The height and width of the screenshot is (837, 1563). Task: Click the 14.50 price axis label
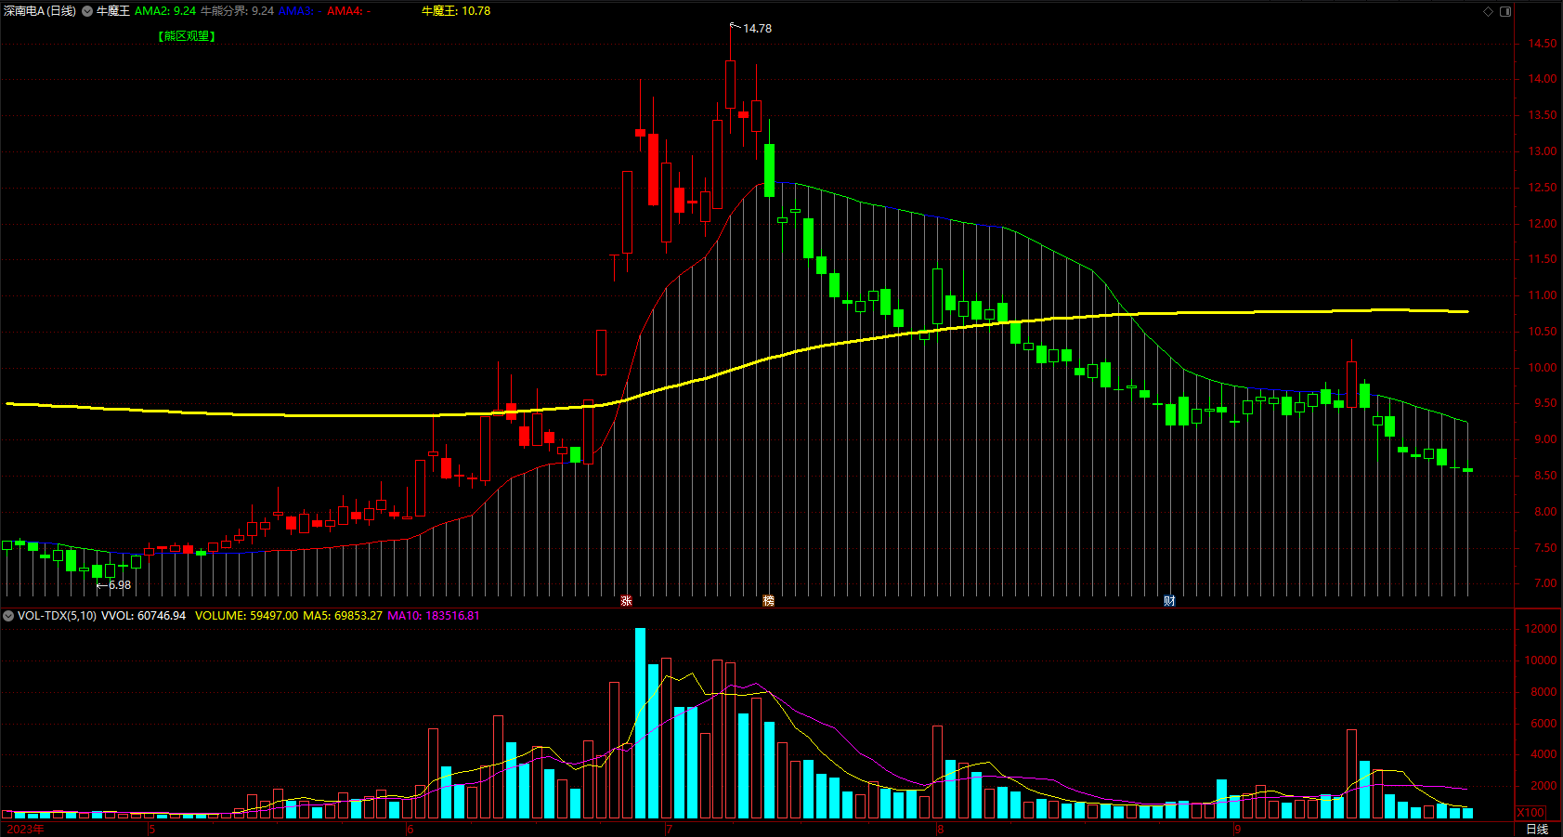[x=1543, y=44]
